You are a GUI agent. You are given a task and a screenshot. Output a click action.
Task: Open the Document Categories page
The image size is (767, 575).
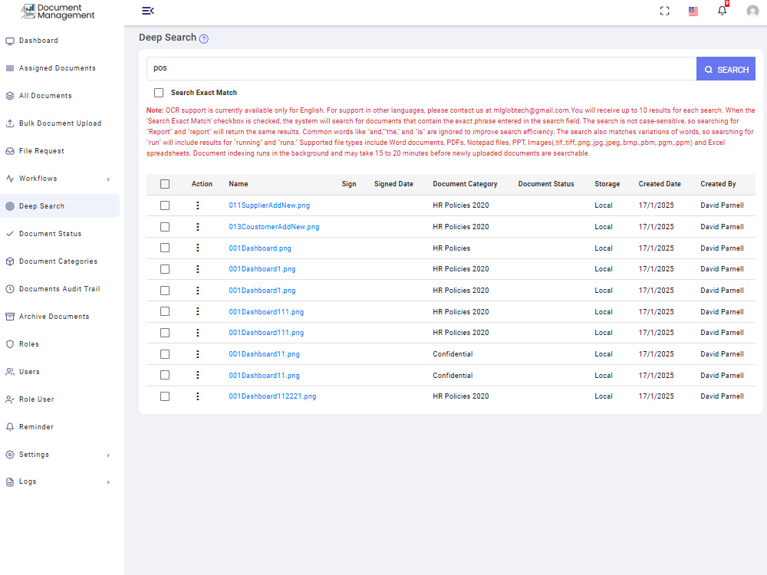58,261
